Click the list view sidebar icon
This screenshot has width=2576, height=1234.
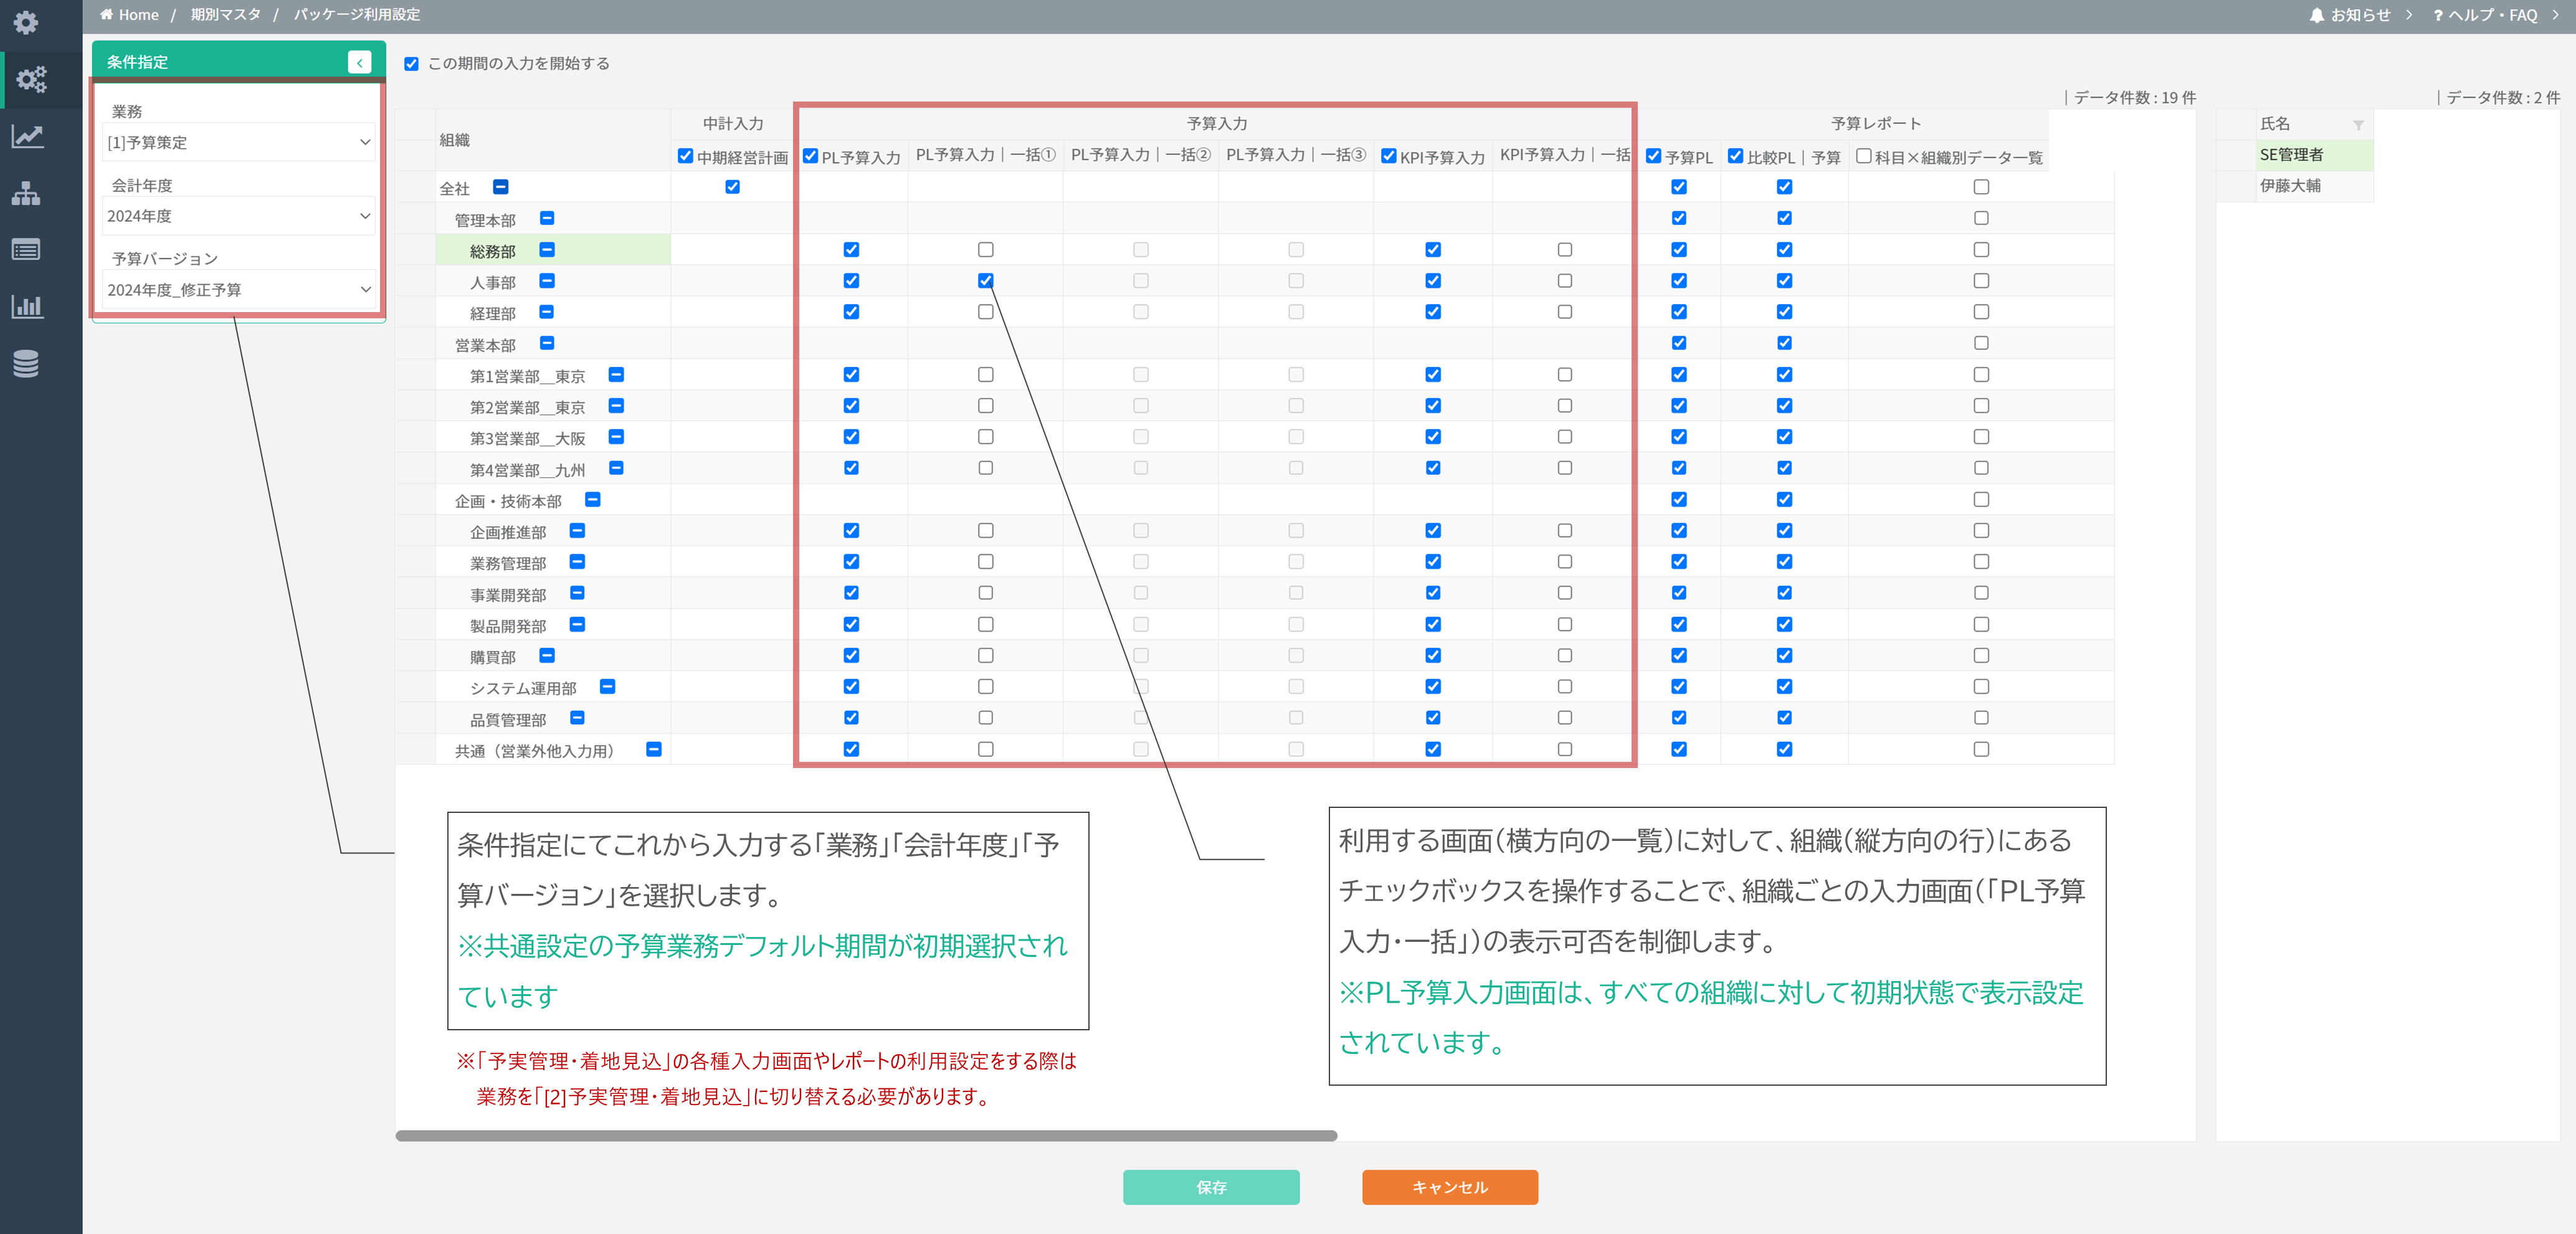pos(26,250)
